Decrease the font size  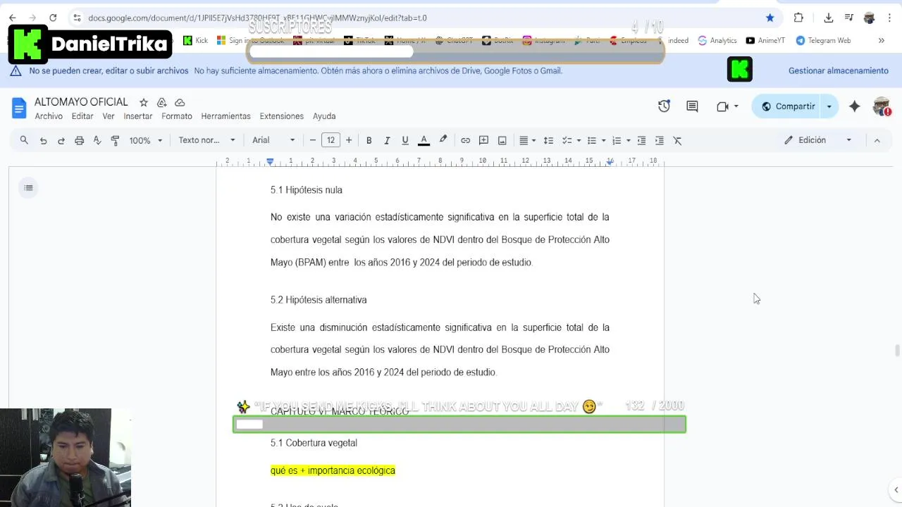(313, 140)
